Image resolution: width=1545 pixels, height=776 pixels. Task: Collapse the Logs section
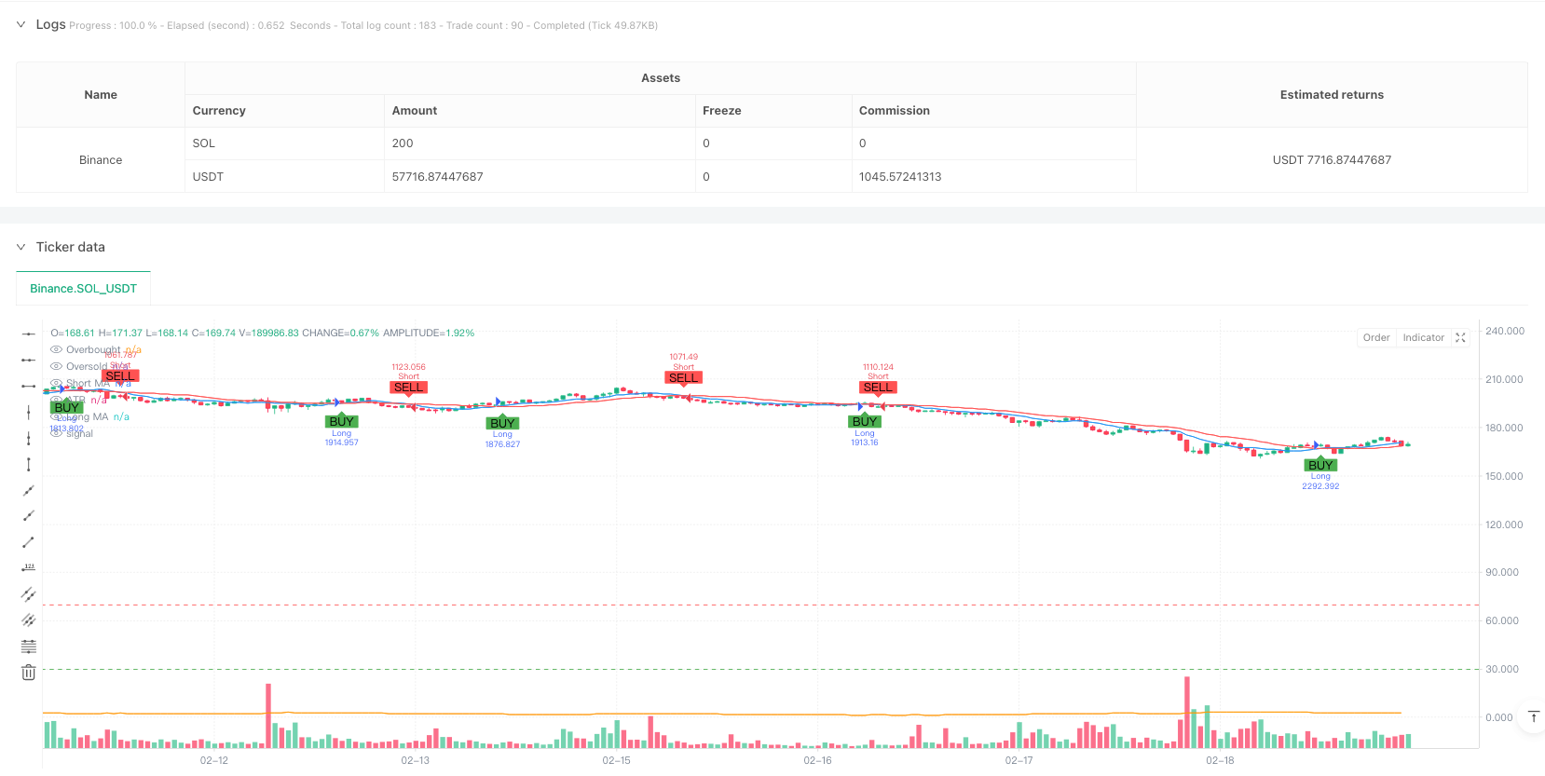[x=21, y=24]
